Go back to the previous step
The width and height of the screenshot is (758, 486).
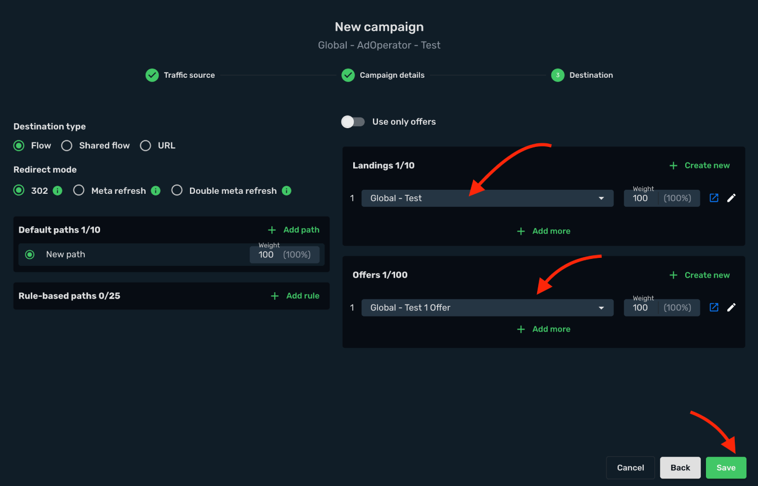(680, 468)
